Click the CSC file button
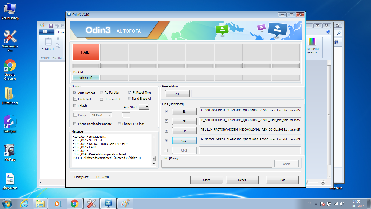Image resolution: width=371 pixels, height=209 pixels. click(184, 141)
